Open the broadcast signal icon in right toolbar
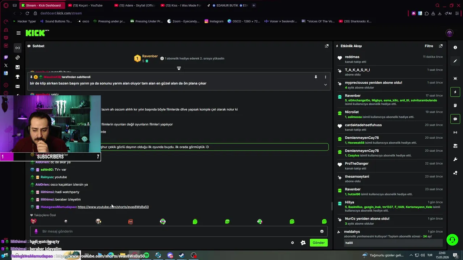The width and height of the screenshot is (463, 260). [455, 132]
